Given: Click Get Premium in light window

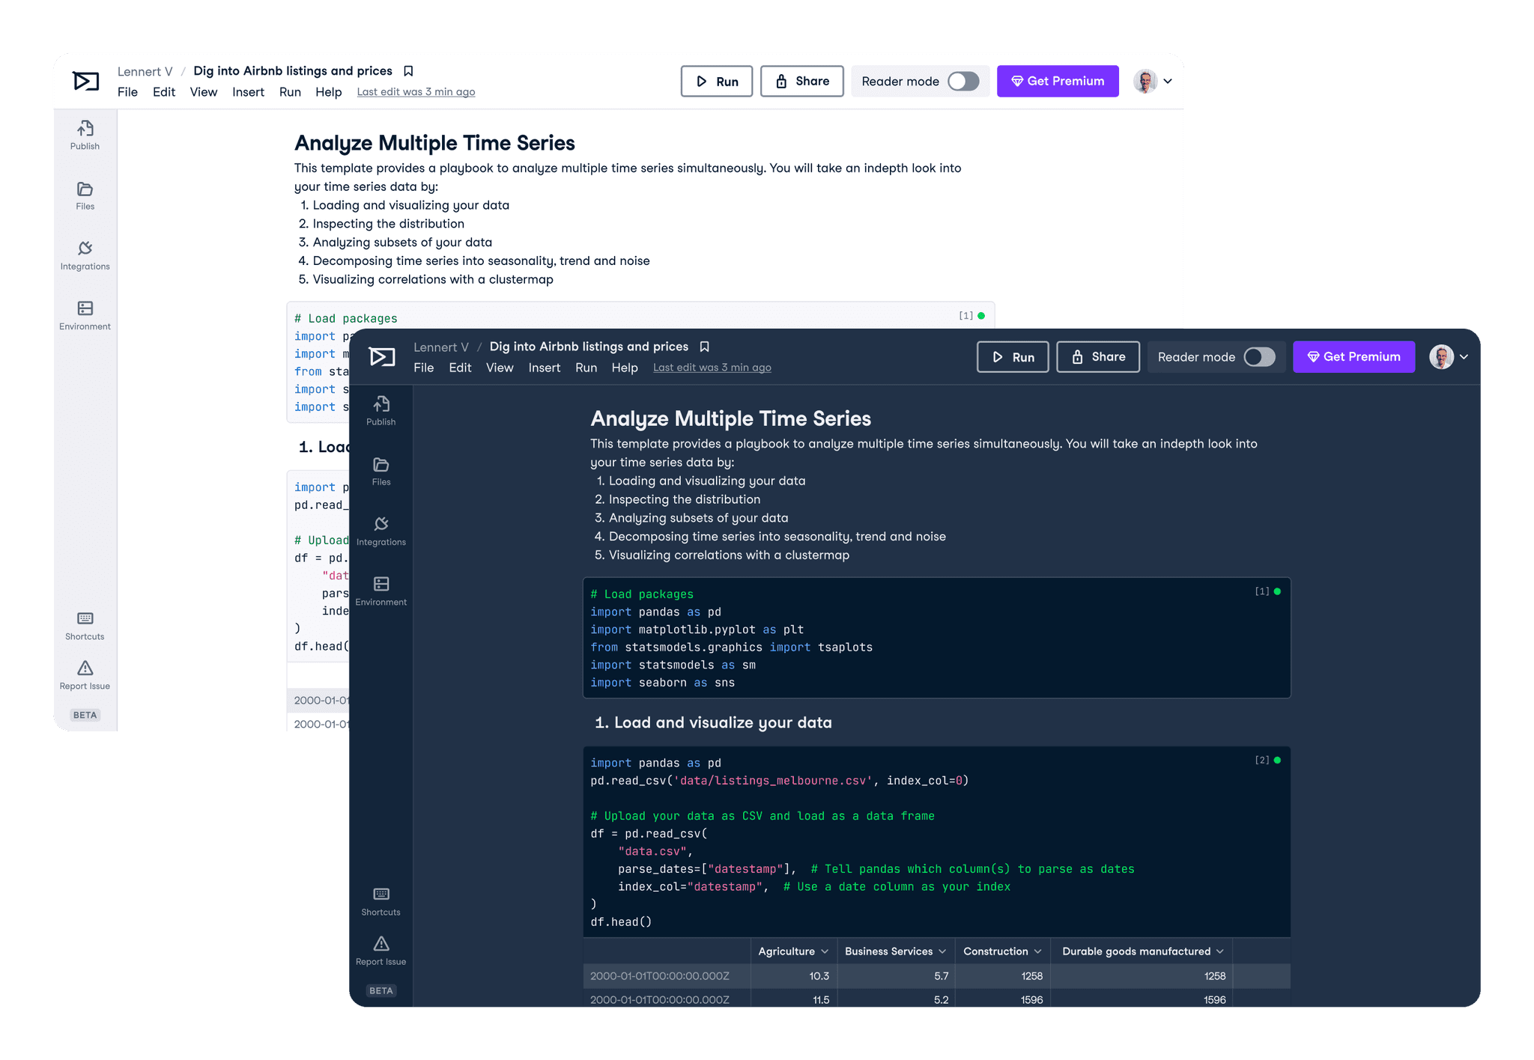Looking at the screenshot, I should coord(1057,81).
